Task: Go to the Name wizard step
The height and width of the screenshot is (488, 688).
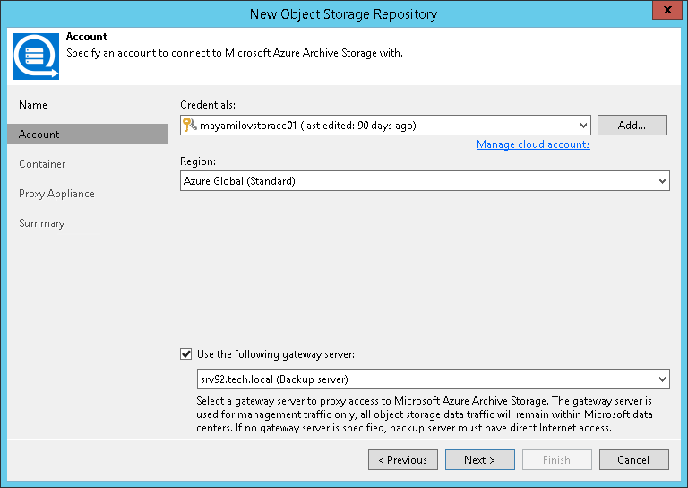Action: tap(33, 105)
